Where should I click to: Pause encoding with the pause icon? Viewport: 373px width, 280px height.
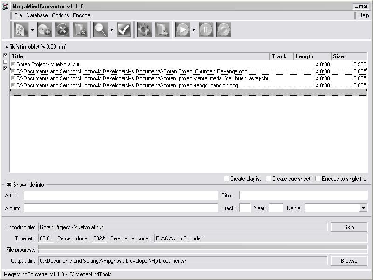[x=206, y=30]
